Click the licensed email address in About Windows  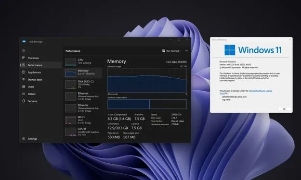pyautogui.click(x=234, y=97)
